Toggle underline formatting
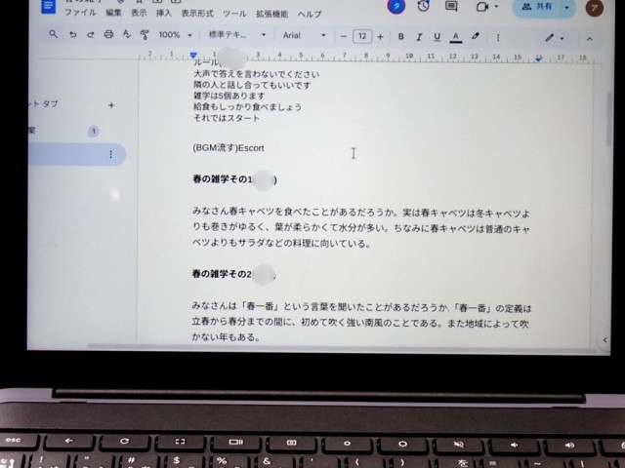The image size is (625, 468). click(436, 36)
